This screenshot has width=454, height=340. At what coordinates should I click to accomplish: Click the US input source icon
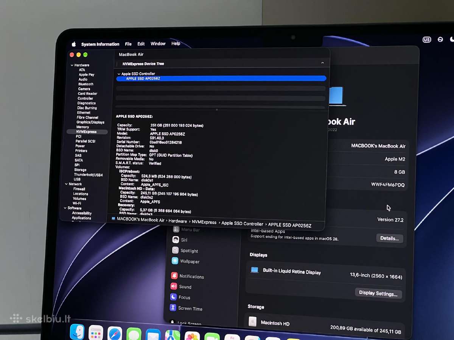[427, 40]
